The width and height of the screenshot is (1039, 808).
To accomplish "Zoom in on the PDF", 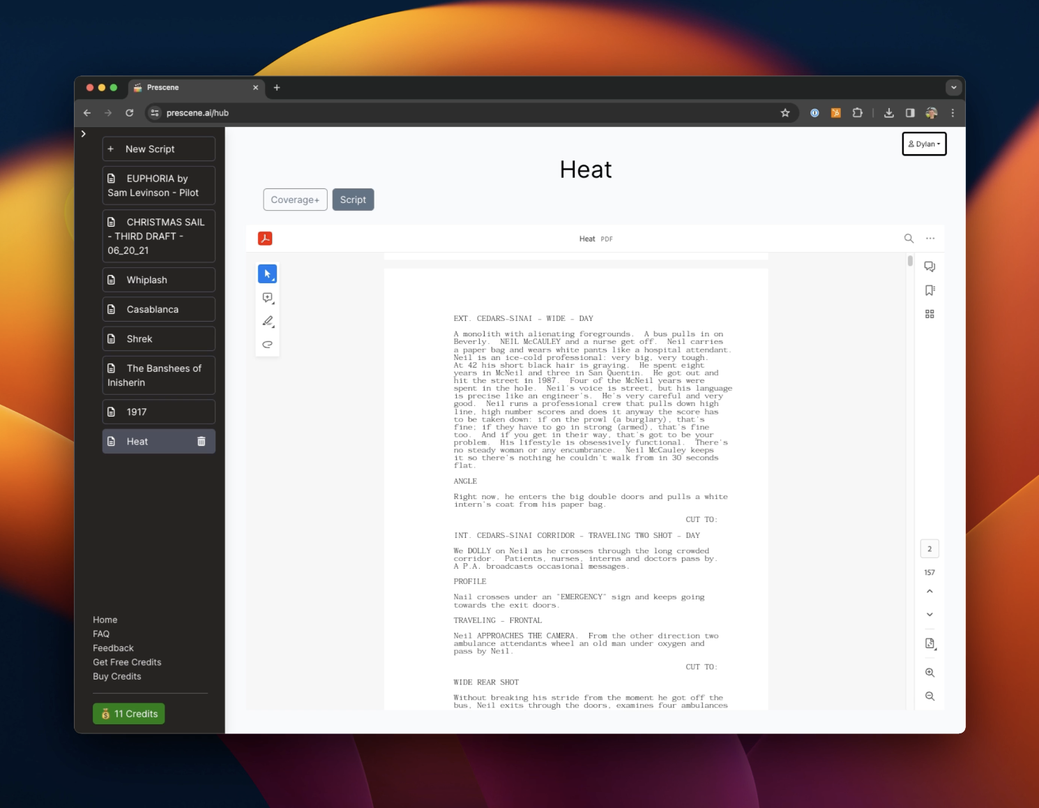I will 930,673.
